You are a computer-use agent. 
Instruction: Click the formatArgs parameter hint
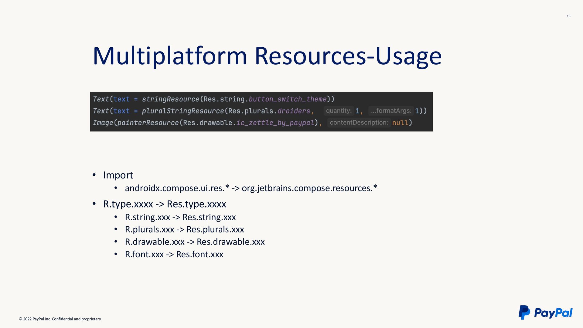[x=391, y=111]
